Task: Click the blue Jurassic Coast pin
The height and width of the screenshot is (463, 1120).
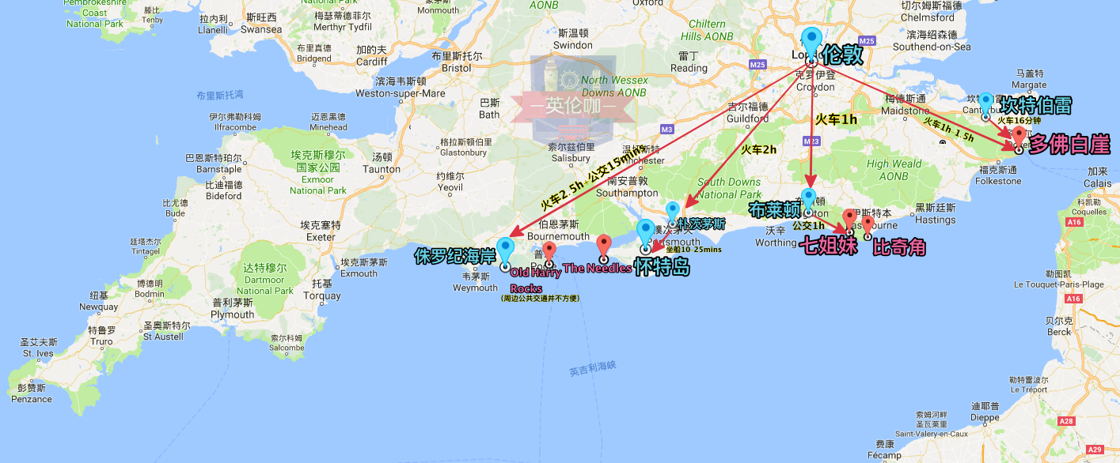Action: point(505,250)
